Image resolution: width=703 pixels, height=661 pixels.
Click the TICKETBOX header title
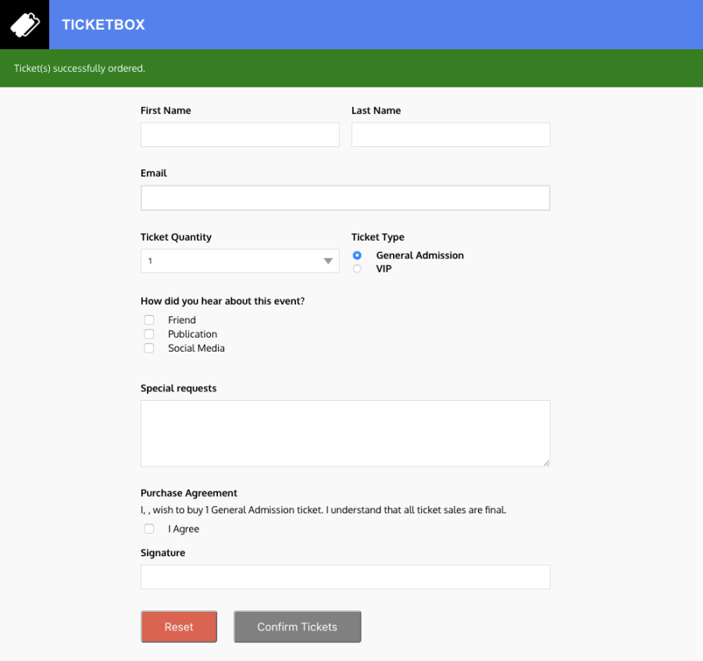point(103,25)
